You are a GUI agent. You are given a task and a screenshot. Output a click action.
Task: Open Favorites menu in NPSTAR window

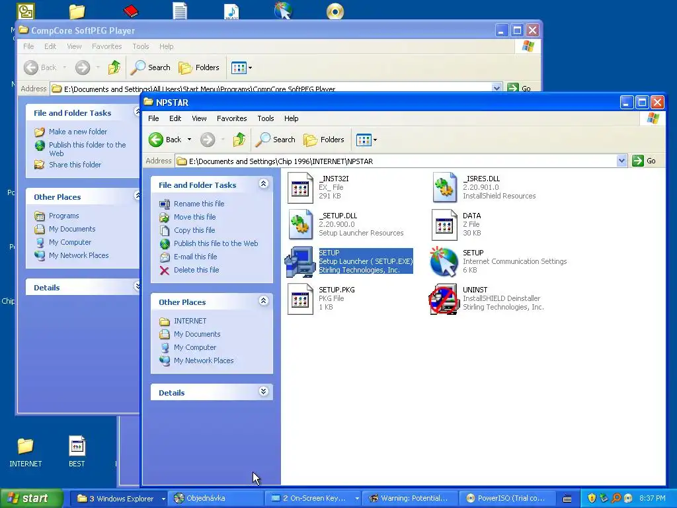coord(232,118)
